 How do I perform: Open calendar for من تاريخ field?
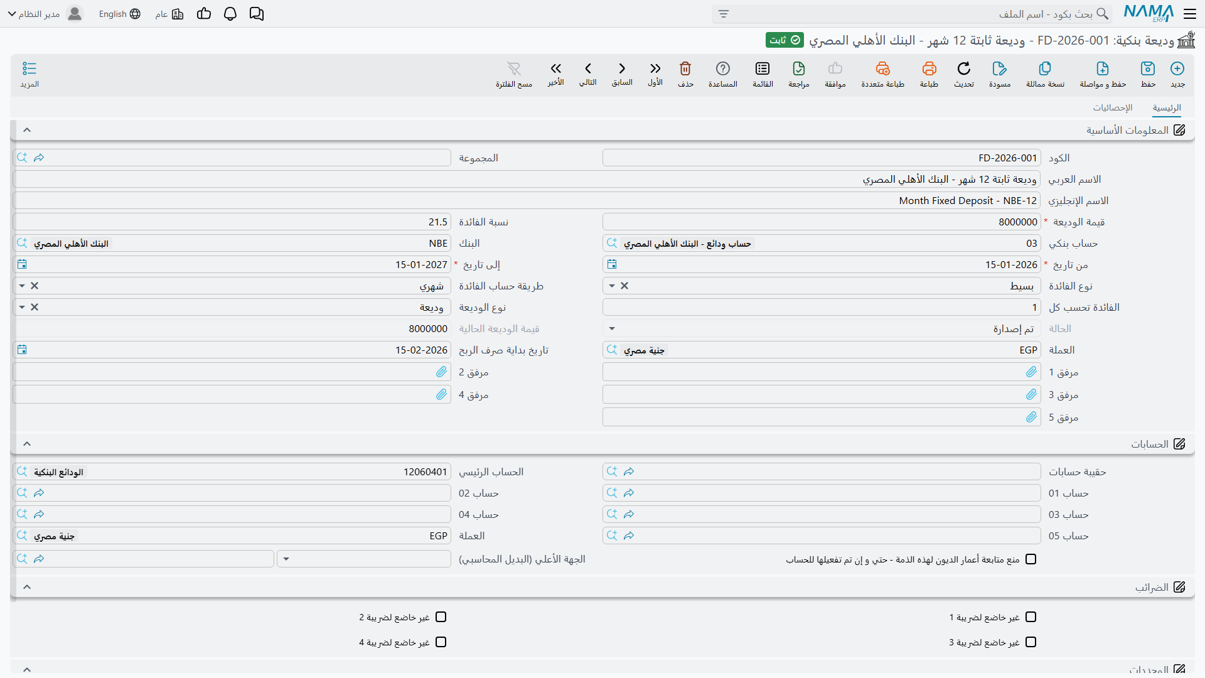(x=612, y=264)
